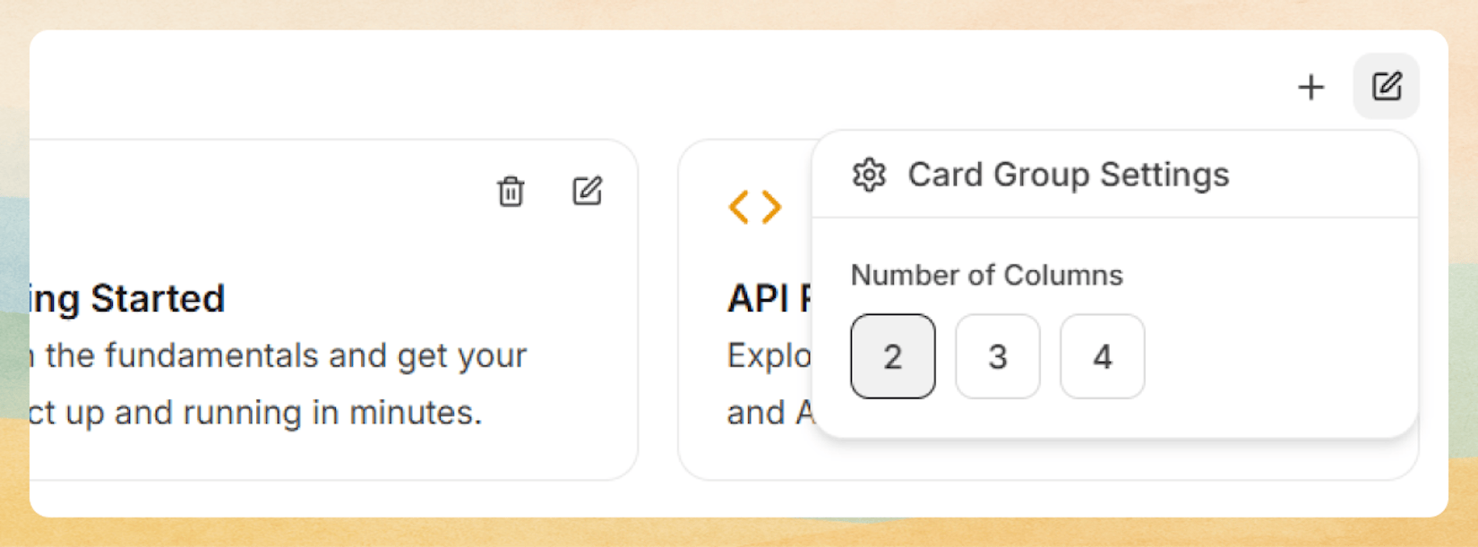Viewport: 1478px width, 547px height.
Task: Edit the Getting Started card using its pencil icon
Action: [587, 192]
